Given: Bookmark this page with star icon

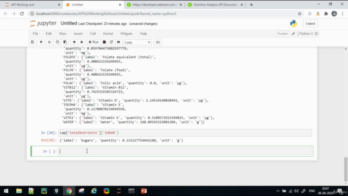Looking at the screenshot, I should click(x=300, y=14).
